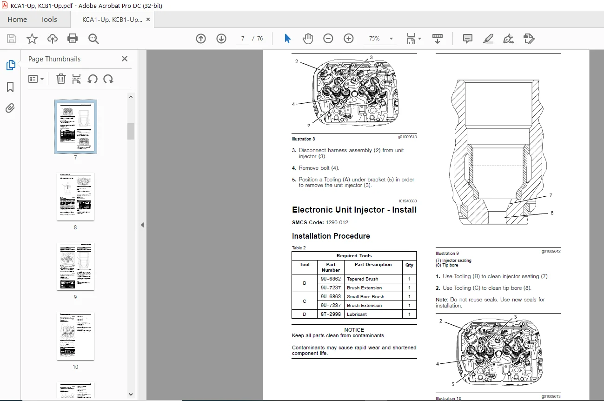
Task: Click the 'Remove bolt (4).' step text
Action: pos(319,168)
